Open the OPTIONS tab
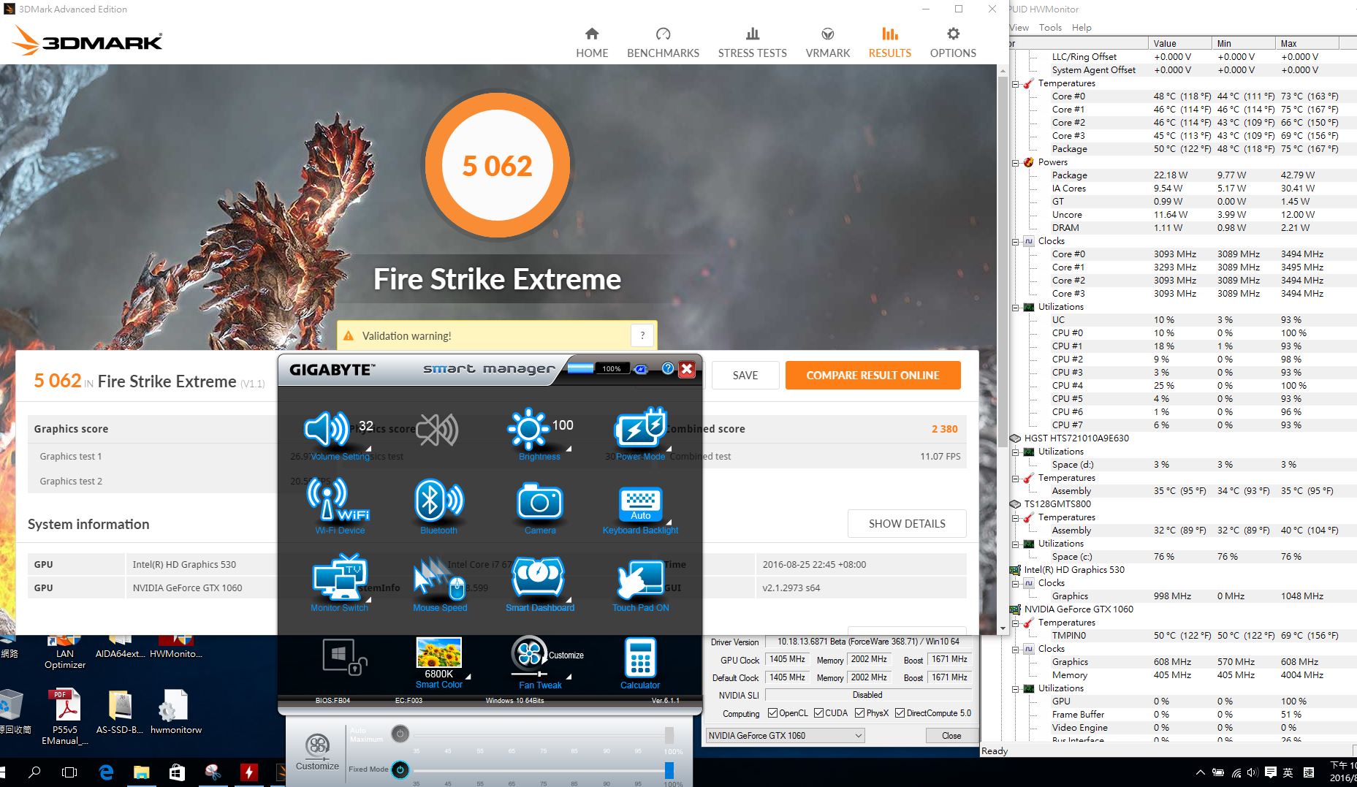The width and height of the screenshot is (1357, 787). pyautogui.click(x=953, y=43)
